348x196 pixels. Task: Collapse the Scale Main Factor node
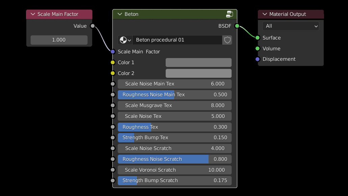33,14
